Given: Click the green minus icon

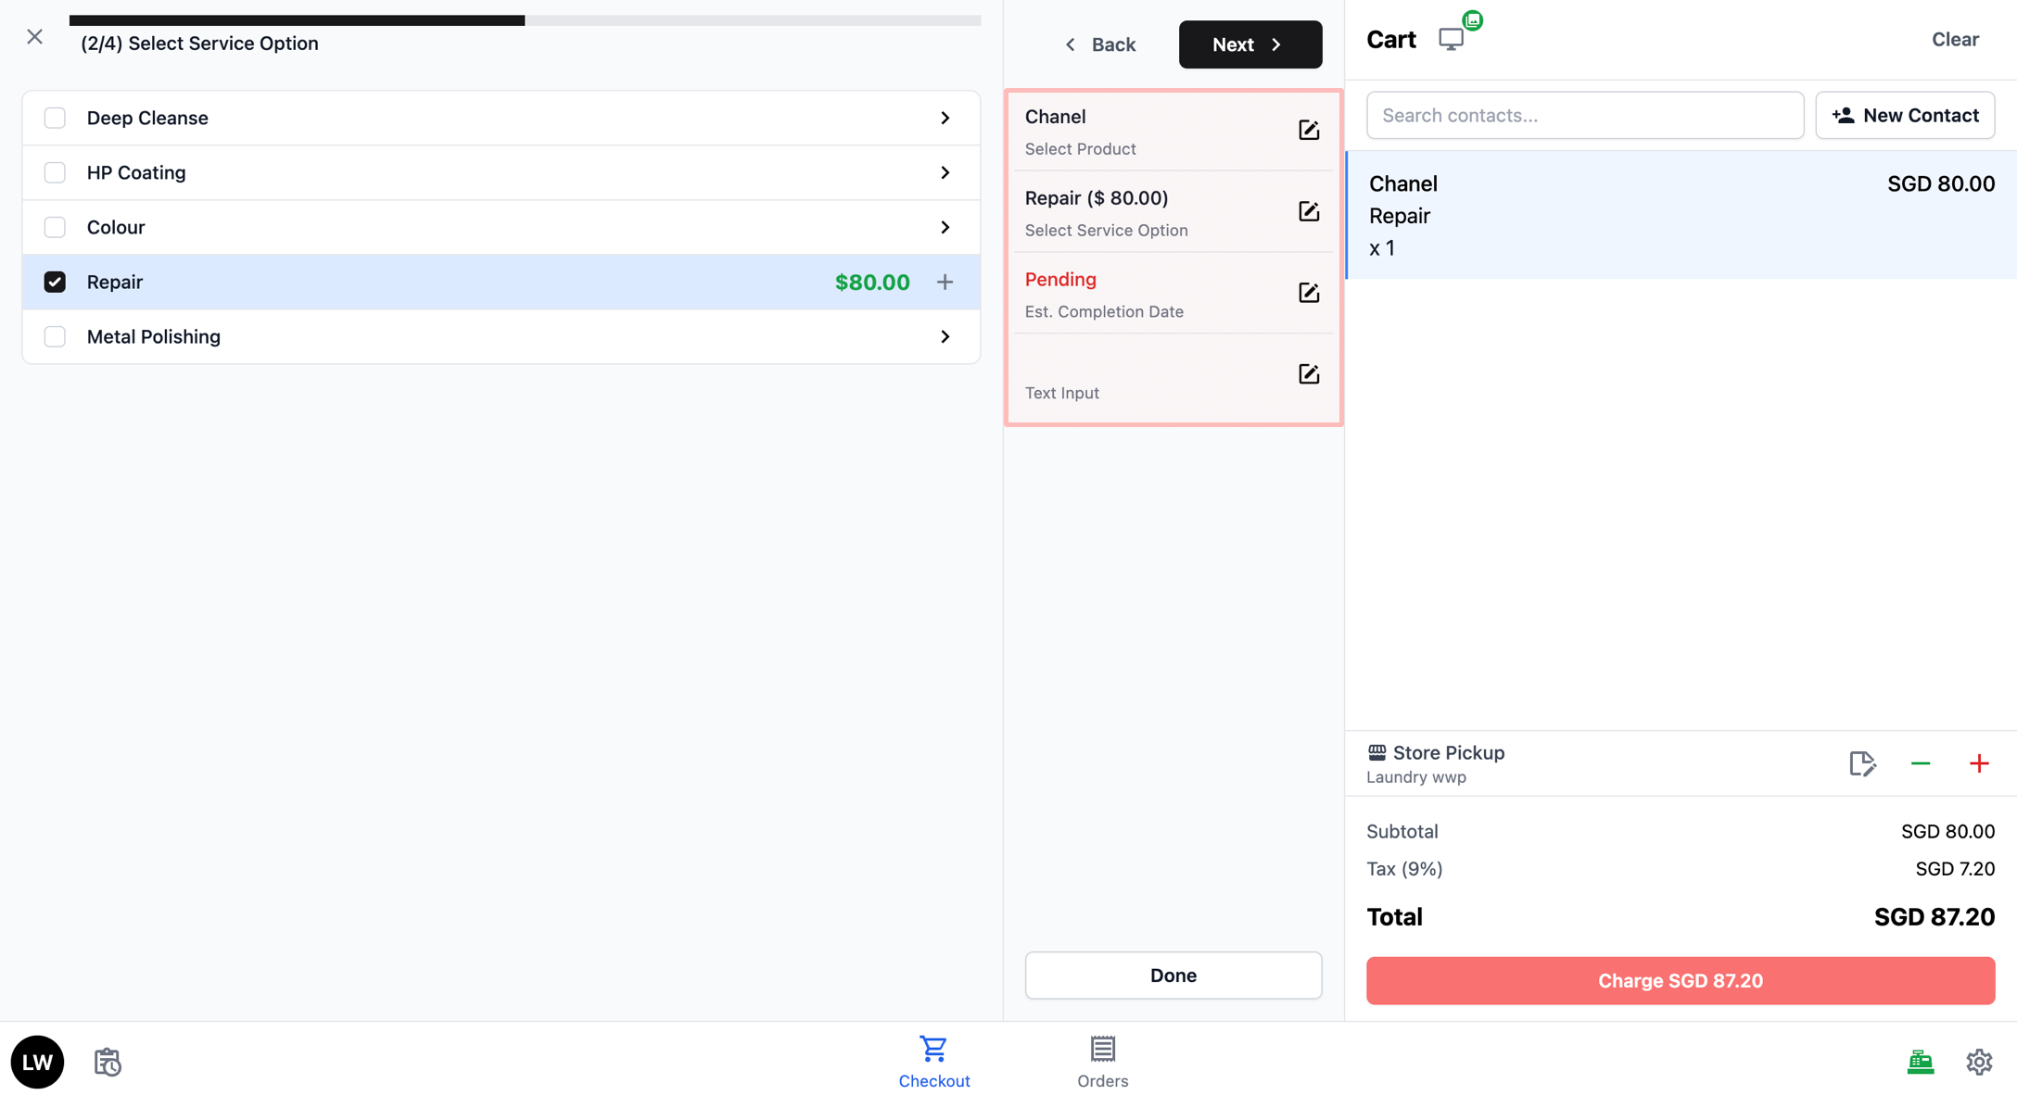Looking at the screenshot, I should (x=1920, y=763).
